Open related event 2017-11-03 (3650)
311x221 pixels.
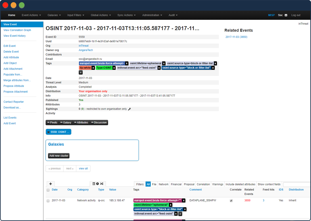click(236, 37)
